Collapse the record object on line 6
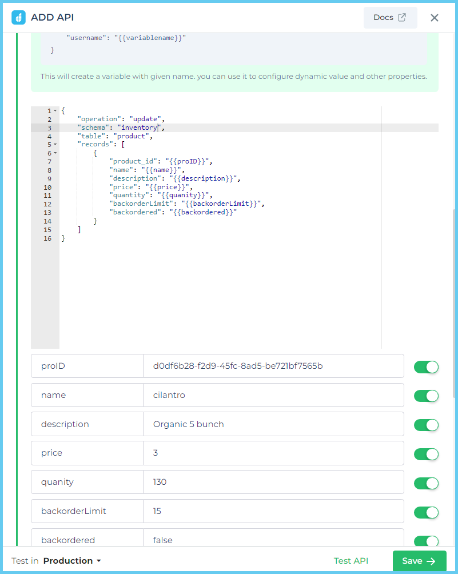This screenshot has width=458, height=574. [x=54, y=152]
